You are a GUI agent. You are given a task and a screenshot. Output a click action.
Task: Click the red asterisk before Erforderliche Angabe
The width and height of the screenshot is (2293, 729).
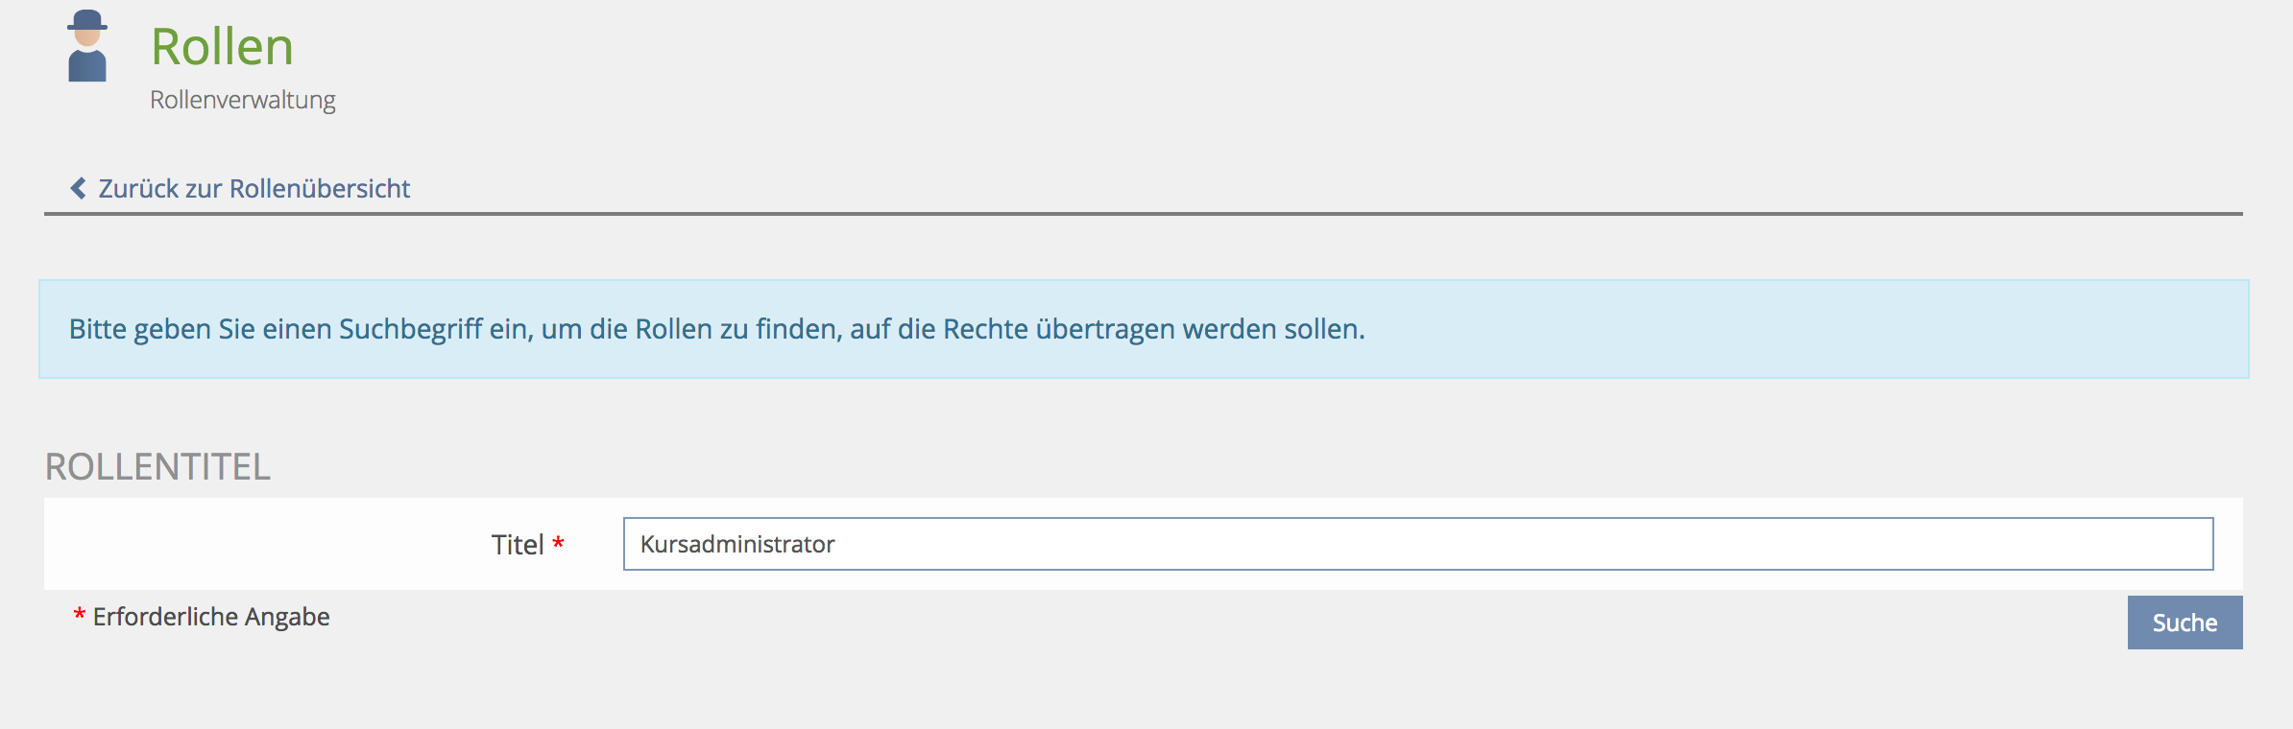coord(80,615)
